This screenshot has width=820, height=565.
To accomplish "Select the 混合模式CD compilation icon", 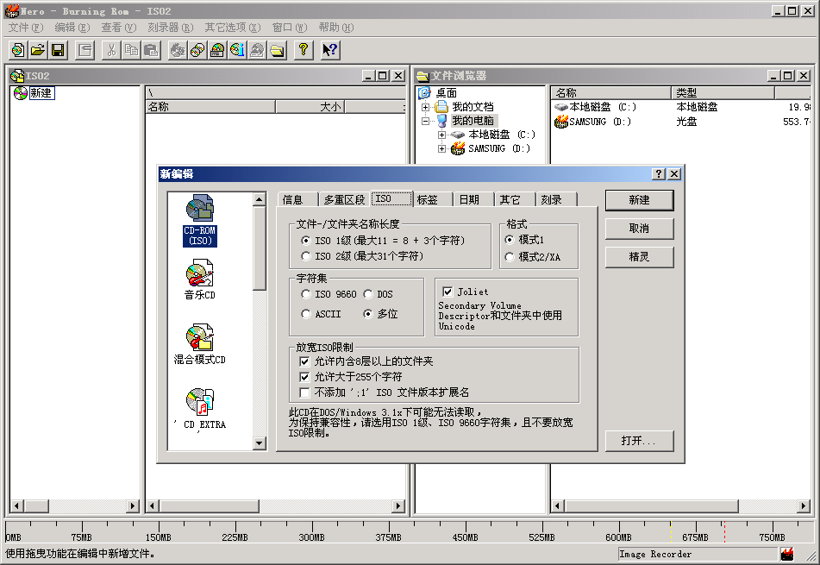I will (x=200, y=344).
